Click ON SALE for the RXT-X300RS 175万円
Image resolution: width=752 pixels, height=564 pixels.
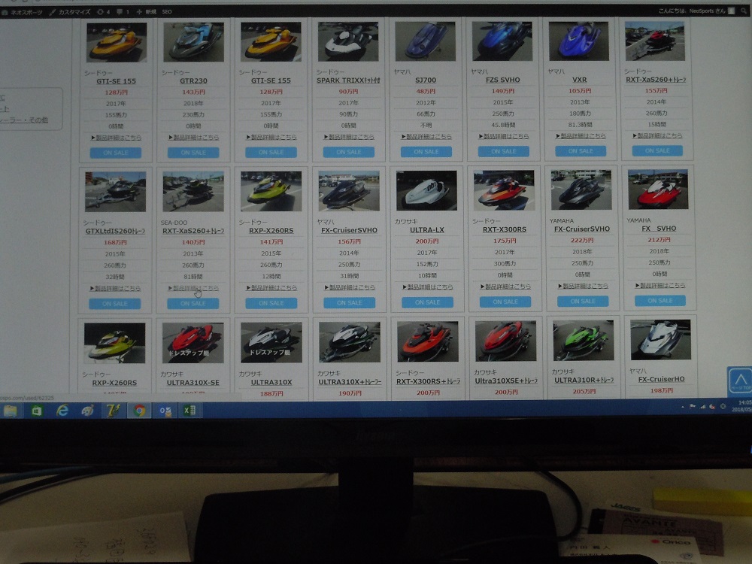click(505, 302)
